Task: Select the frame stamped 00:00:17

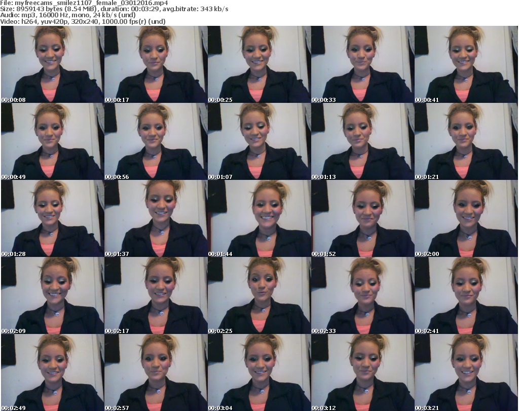Action: coord(156,64)
